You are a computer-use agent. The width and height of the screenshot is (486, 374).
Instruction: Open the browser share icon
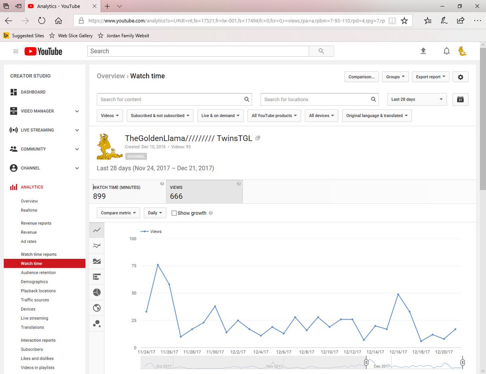[x=460, y=21]
